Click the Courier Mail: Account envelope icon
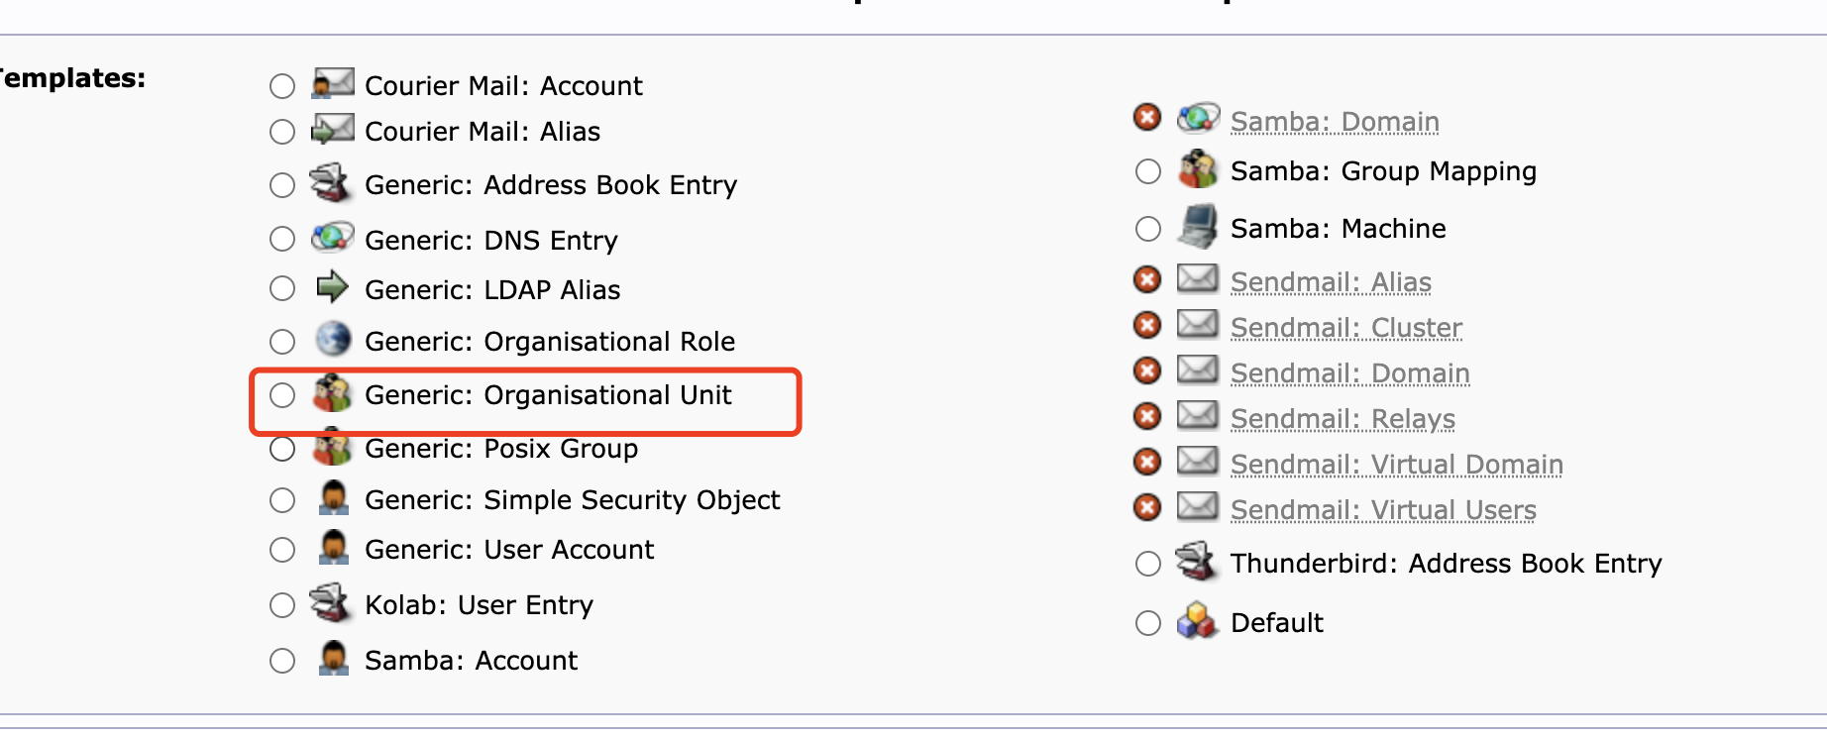Screen dimensions: 1827x739 tap(333, 83)
